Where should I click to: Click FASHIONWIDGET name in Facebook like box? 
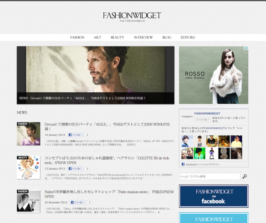click(207, 113)
